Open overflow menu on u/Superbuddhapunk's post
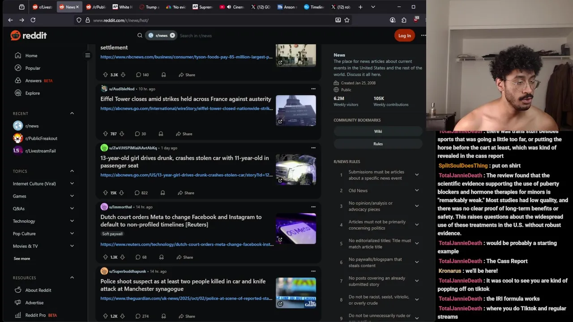Image resolution: width=573 pixels, height=322 pixels. pos(313,271)
